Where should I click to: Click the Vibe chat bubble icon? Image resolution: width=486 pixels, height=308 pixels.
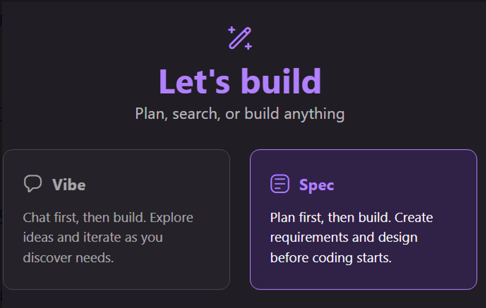point(33,184)
